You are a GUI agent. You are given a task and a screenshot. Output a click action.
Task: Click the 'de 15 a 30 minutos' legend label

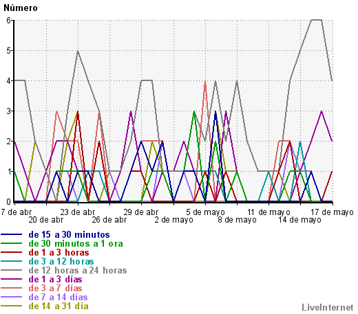tap(69, 235)
